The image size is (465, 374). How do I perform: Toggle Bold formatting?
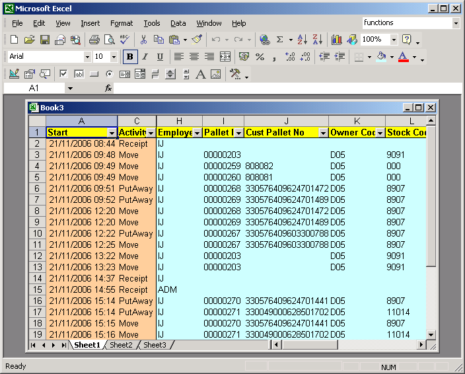(130, 57)
